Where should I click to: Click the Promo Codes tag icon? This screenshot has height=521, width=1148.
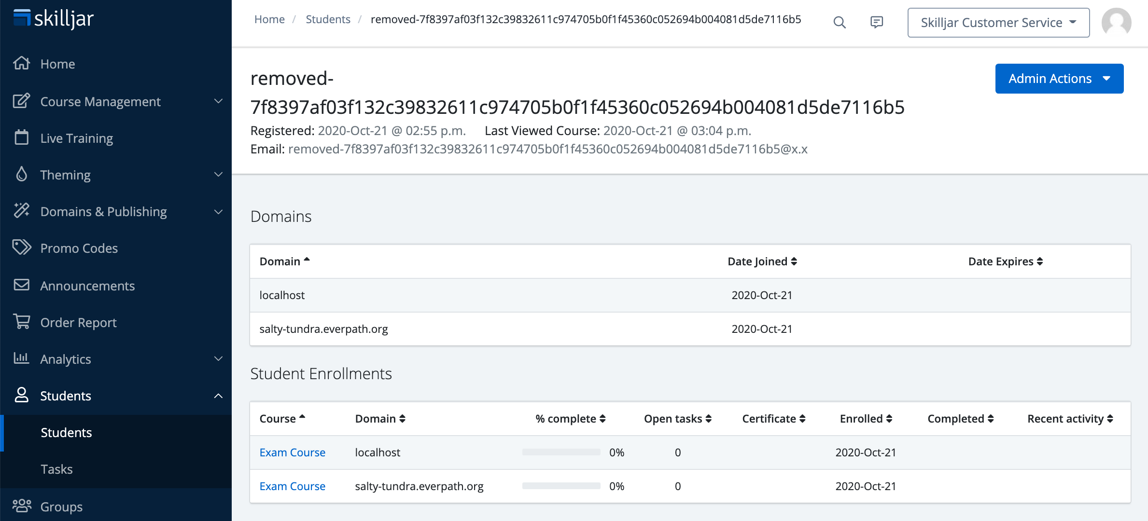coord(21,247)
